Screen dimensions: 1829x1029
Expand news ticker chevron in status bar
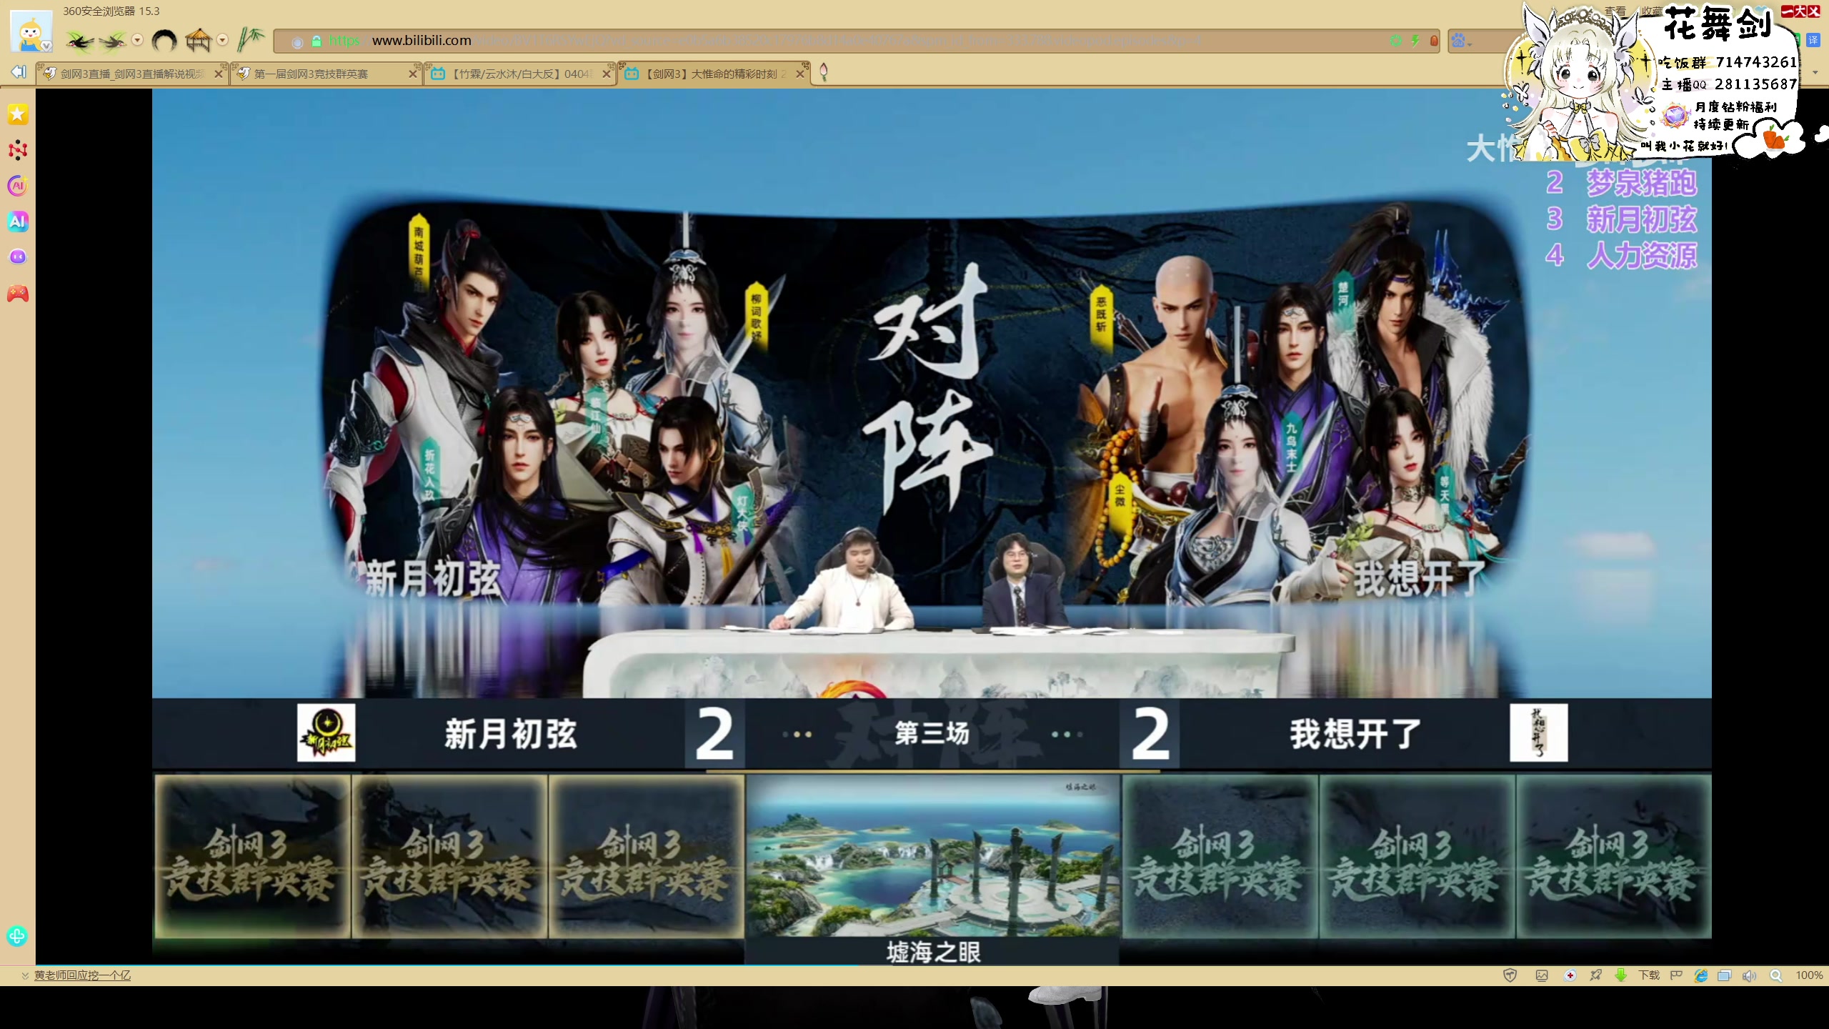[25, 975]
